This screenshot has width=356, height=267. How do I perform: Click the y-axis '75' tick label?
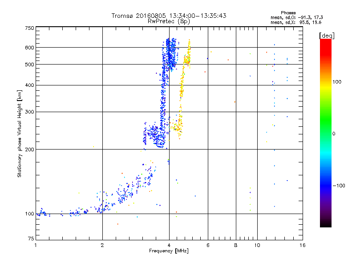[x=31, y=239]
